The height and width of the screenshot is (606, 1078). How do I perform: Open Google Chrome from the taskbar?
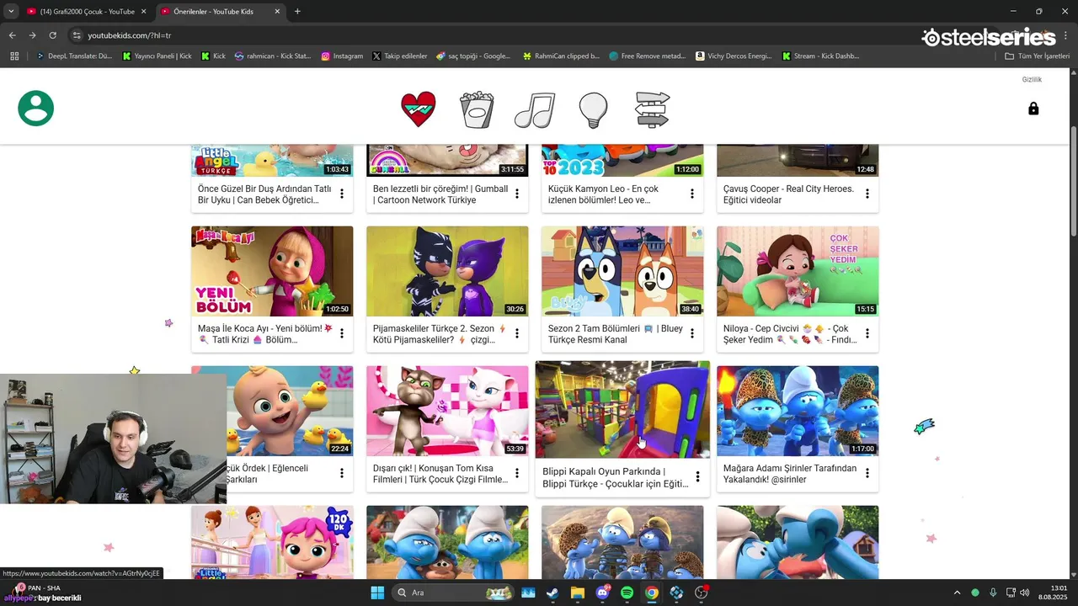pos(652,593)
